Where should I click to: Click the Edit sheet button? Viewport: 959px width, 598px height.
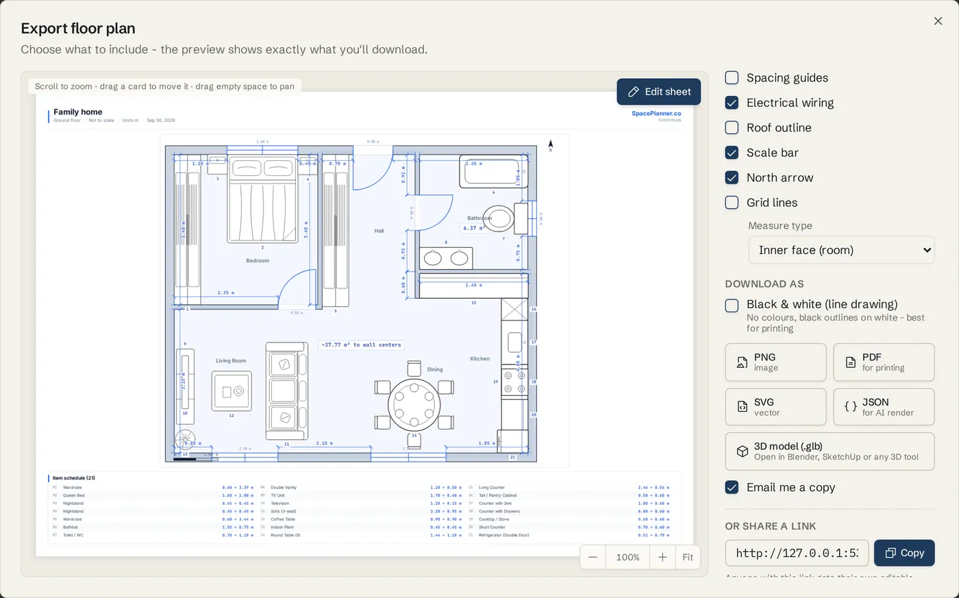(x=658, y=92)
